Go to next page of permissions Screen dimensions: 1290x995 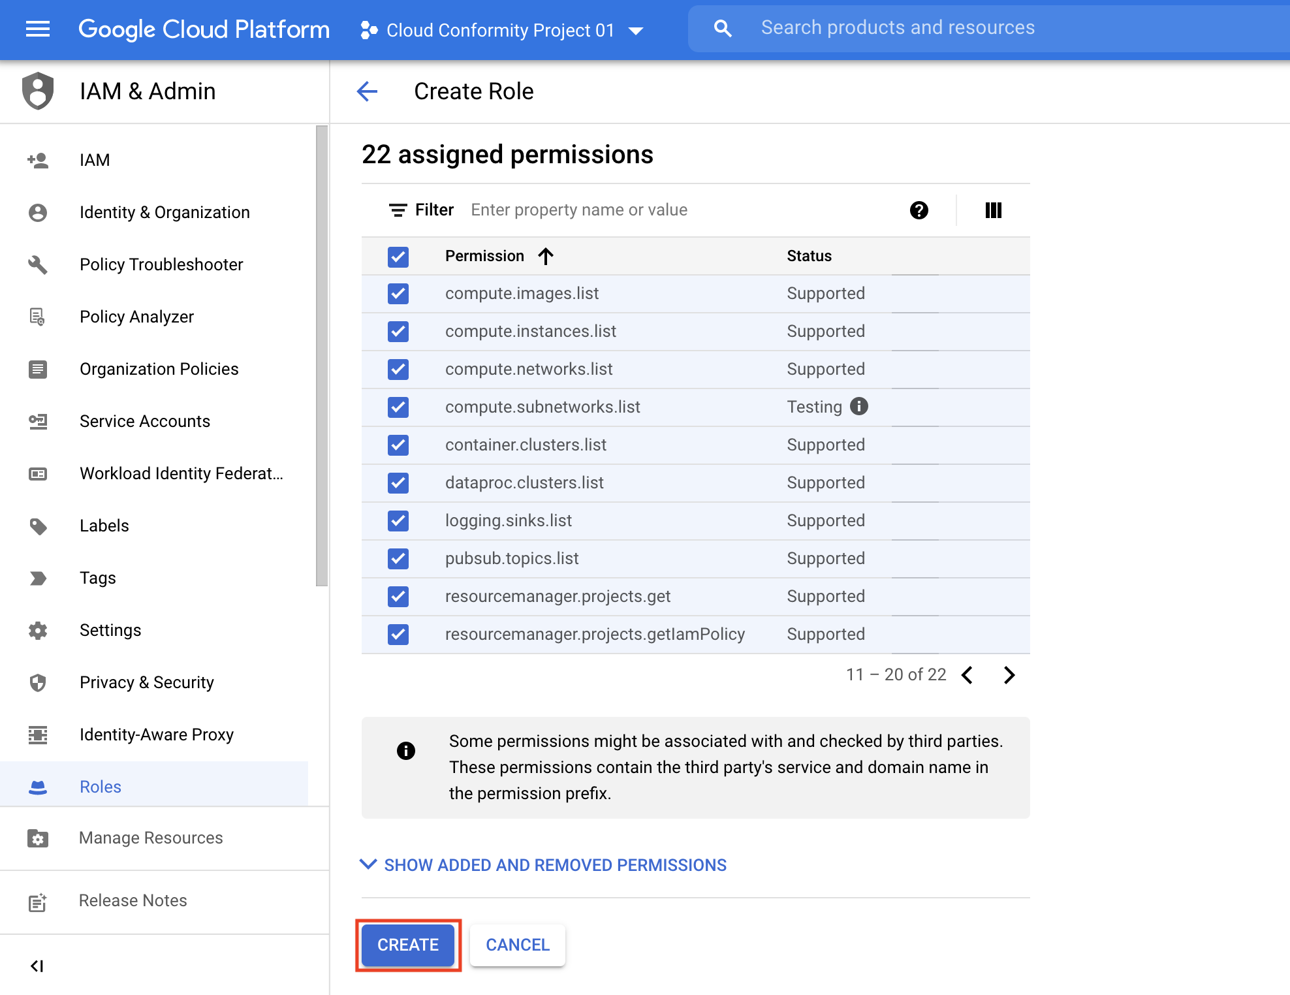point(1009,674)
